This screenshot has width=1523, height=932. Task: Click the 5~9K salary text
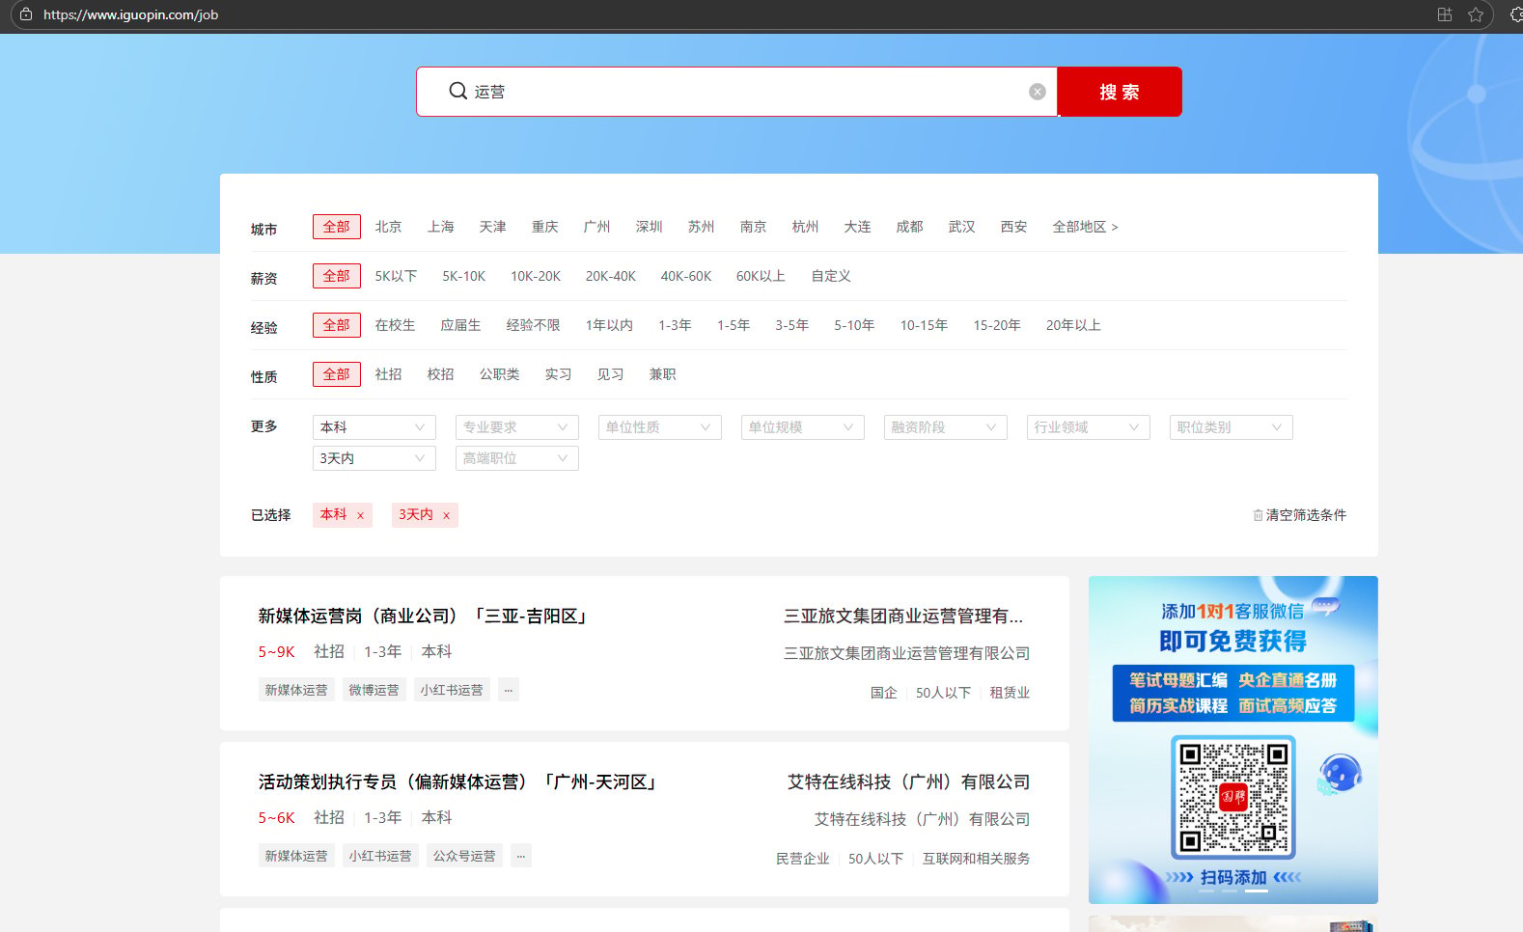[x=276, y=652]
